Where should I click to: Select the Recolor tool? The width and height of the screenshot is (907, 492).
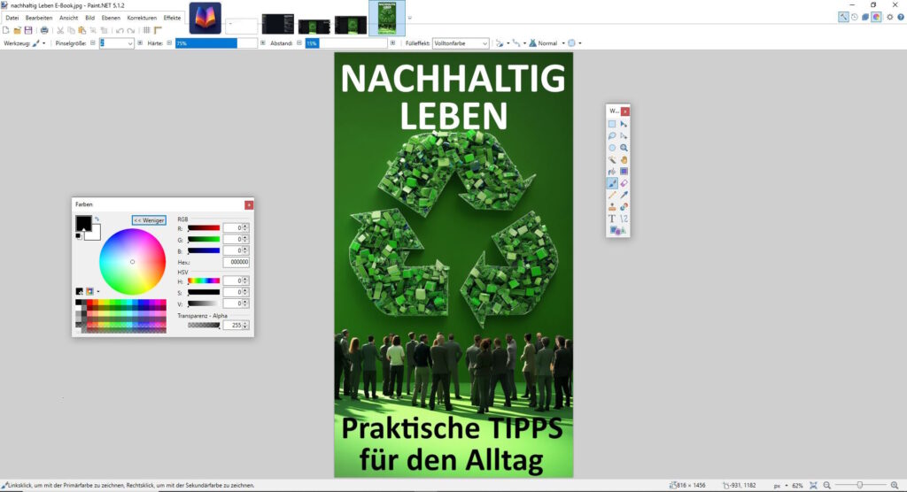point(624,207)
